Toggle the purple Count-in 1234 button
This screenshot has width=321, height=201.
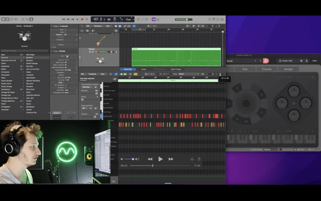154,19
